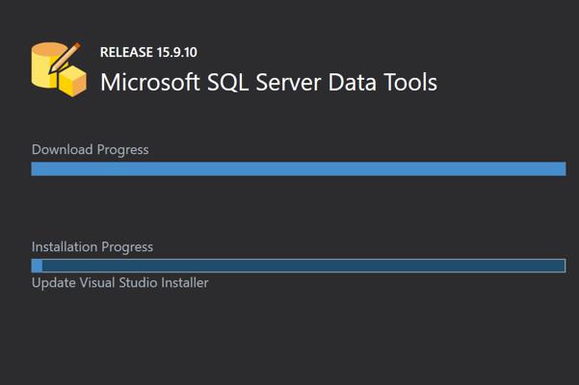Click the words SQL Server in the title
Image resolution: width=579 pixels, height=385 pixels.
[264, 82]
